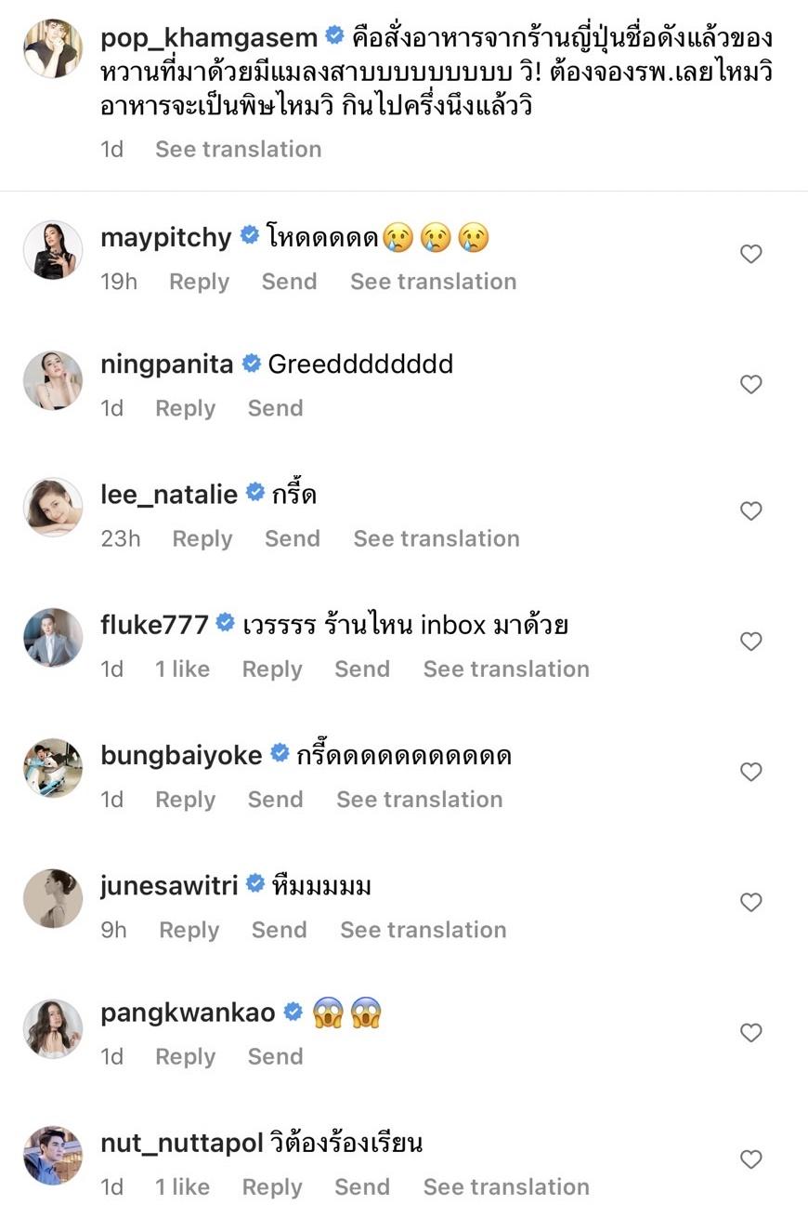Reply to ningpanita's comment
808x1218 pixels.
pos(185,408)
